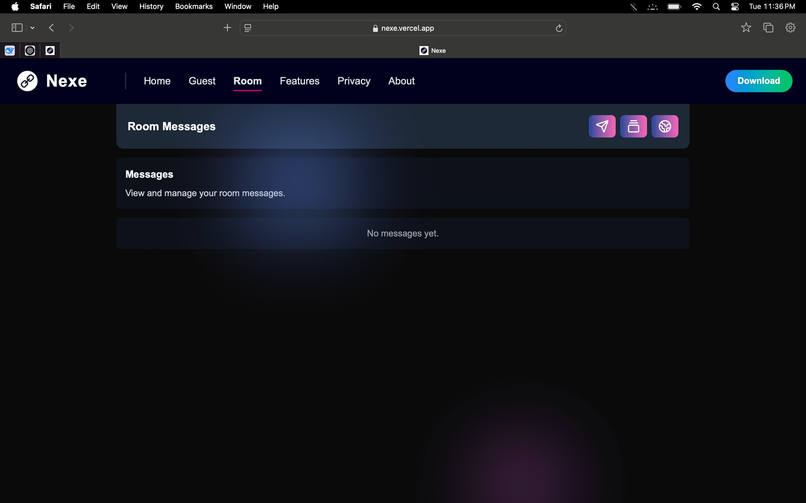Click the globe icon button in Room Messages
806x503 pixels.
[665, 126]
